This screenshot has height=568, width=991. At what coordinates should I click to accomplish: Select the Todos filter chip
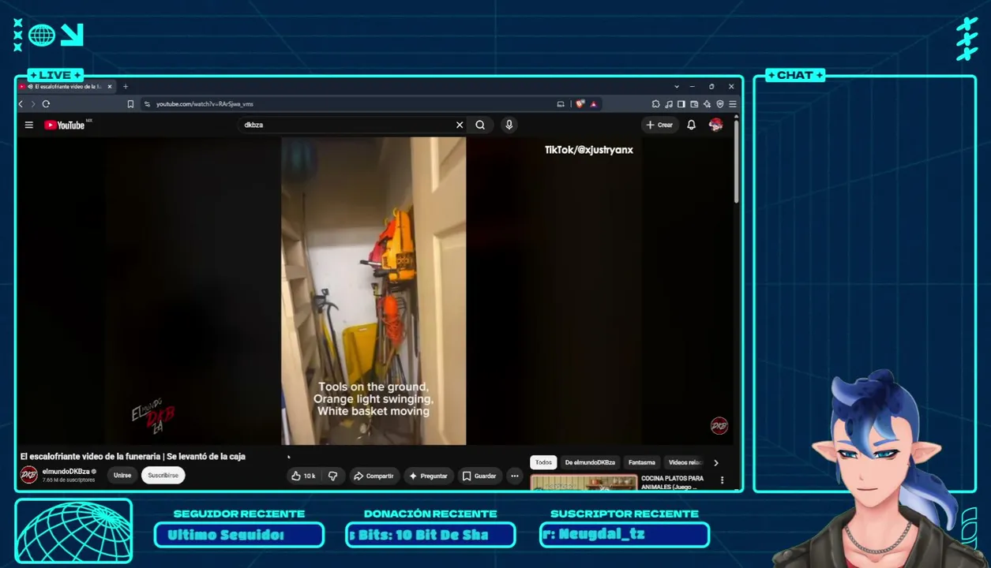point(543,462)
